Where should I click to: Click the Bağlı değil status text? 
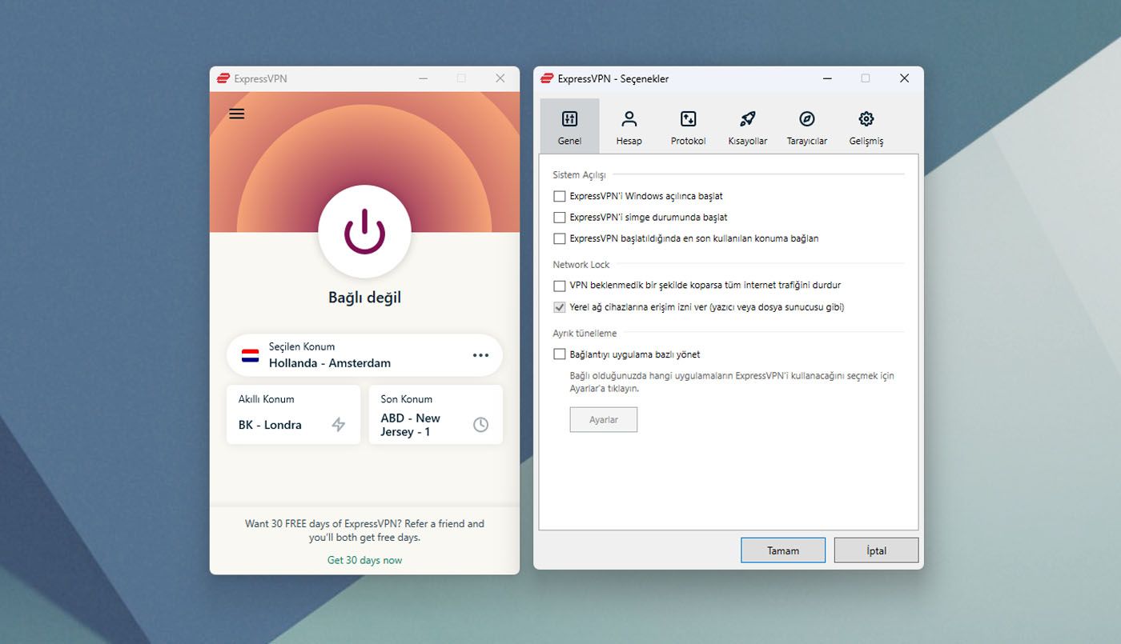364,298
